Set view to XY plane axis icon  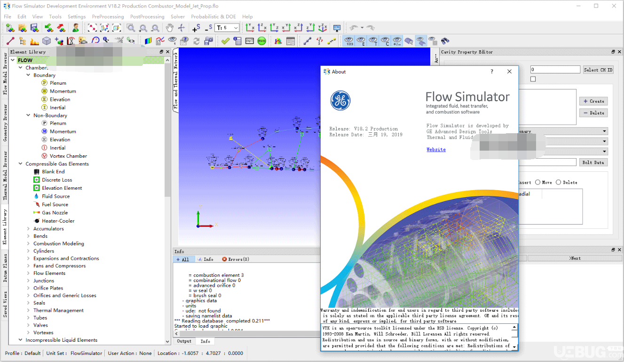pos(250,28)
